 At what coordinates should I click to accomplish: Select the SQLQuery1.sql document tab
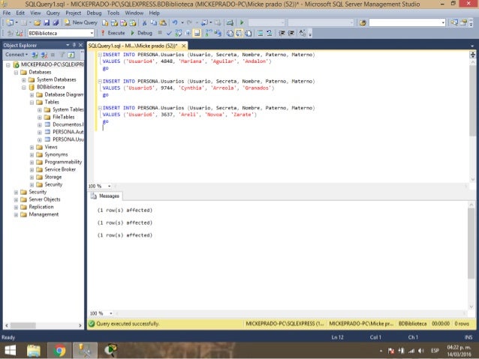(133, 46)
